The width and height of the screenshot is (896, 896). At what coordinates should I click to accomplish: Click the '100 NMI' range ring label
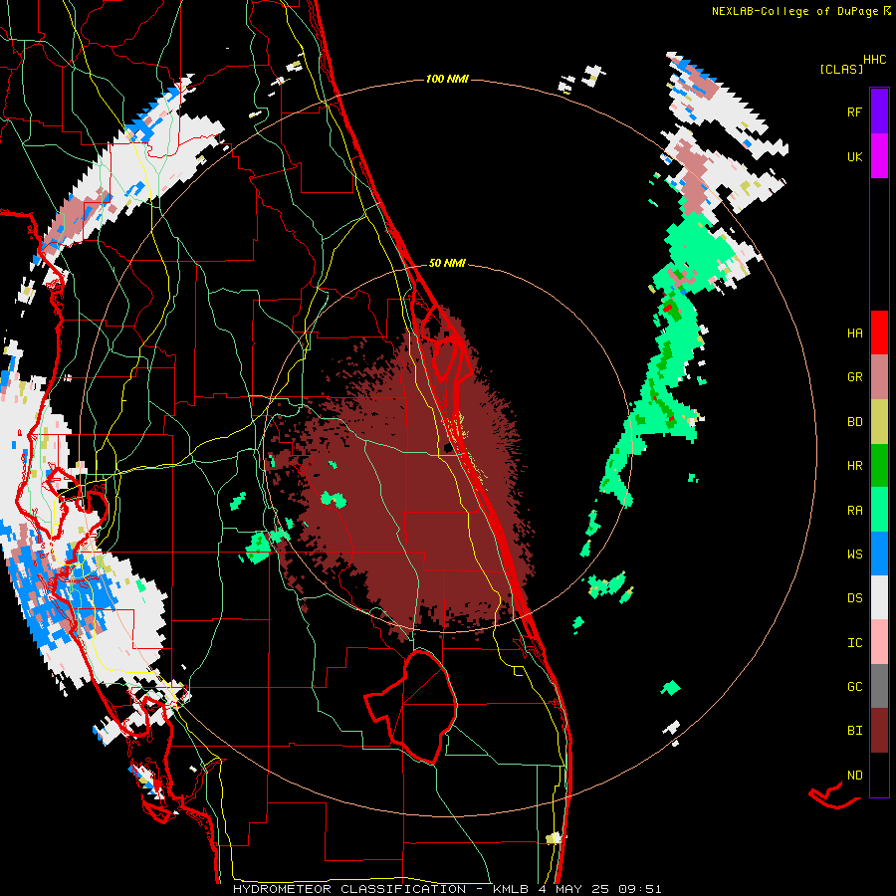pyautogui.click(x=447, y=79)
